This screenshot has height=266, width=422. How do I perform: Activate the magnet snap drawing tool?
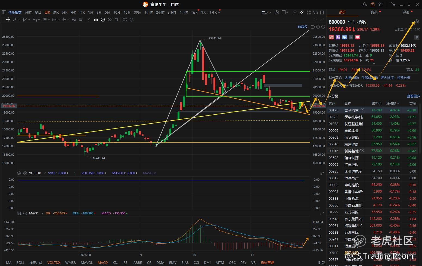[x=96, y=20]
